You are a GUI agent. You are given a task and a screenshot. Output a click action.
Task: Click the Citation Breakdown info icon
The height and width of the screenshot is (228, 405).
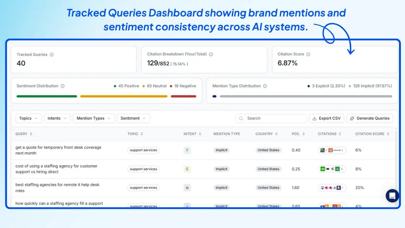click(211, 54)
